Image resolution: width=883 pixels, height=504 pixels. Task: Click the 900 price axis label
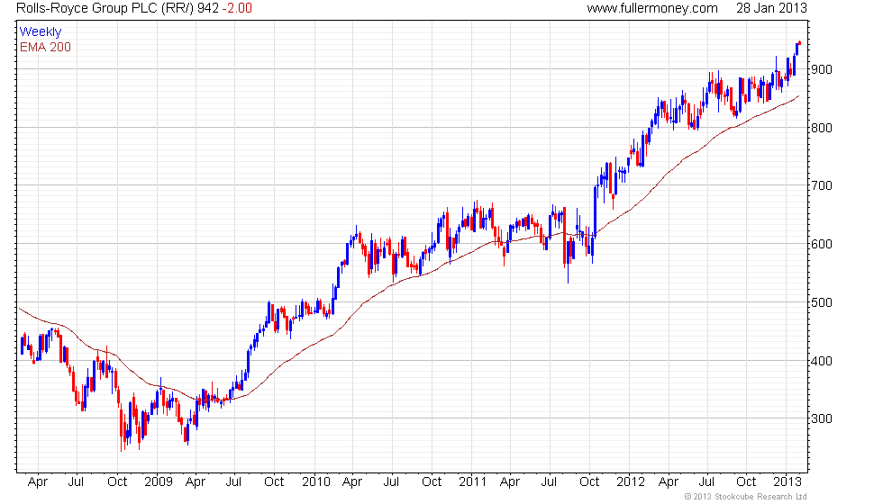point(822,70)
